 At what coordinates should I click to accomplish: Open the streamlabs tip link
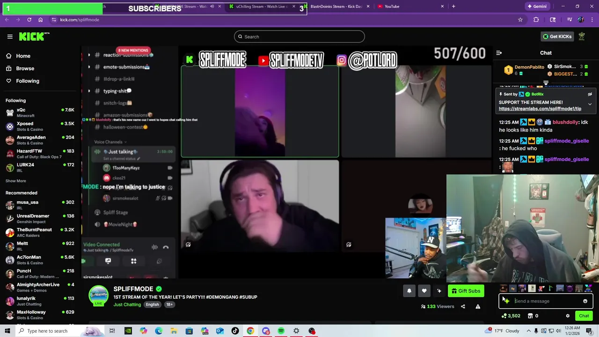540,109
